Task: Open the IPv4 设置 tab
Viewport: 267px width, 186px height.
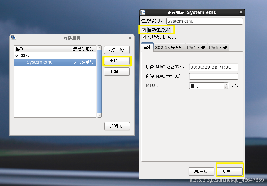Action: click(196, 48)
